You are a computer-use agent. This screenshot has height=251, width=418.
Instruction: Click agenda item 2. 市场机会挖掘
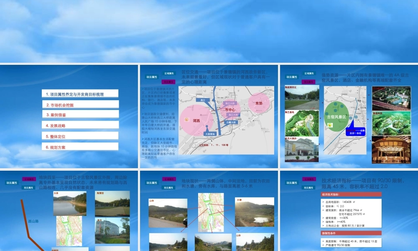pyautogui.click(x=80, y=105)
